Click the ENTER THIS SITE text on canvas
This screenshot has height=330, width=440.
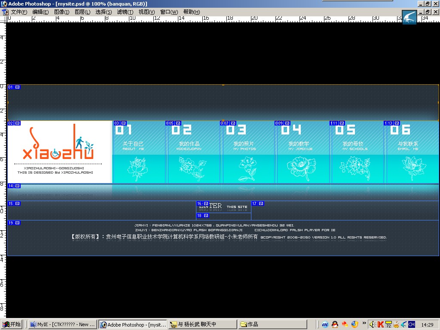pos(223,206)
